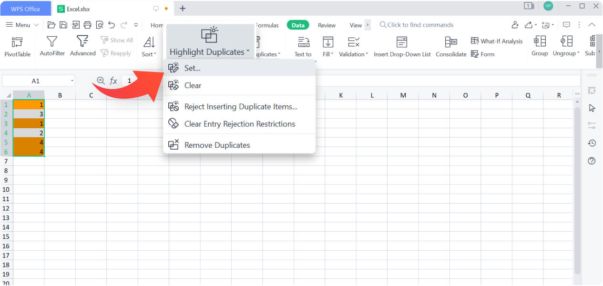603x286 pixels.
Task: Open the Form tool
Action: [x=482, y=54]
